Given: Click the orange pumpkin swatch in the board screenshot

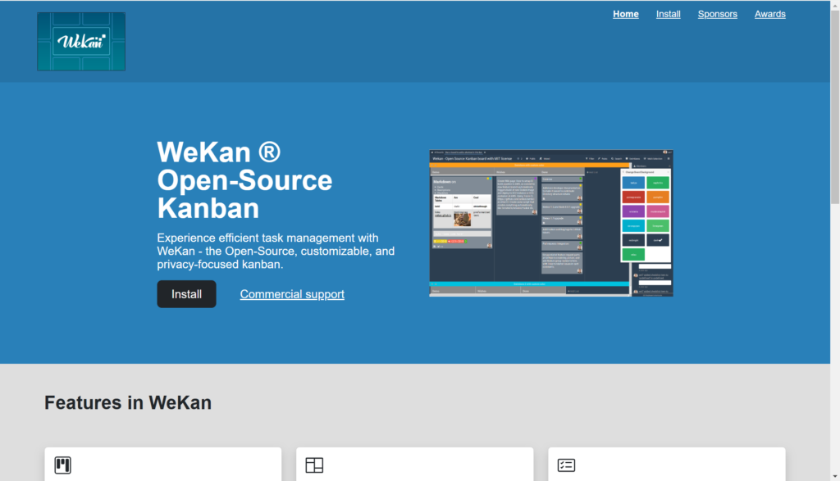Looking at the screenshot, I should coord(658,197).
